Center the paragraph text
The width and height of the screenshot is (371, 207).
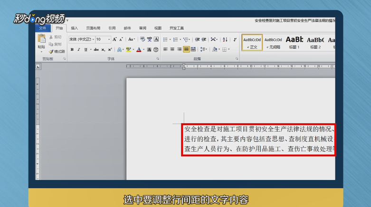pyautogui.click(x=172, y=49)
